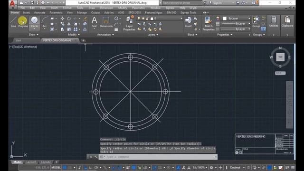
Task: Click the Help question mark icon
Action: (x=254, y=3)
